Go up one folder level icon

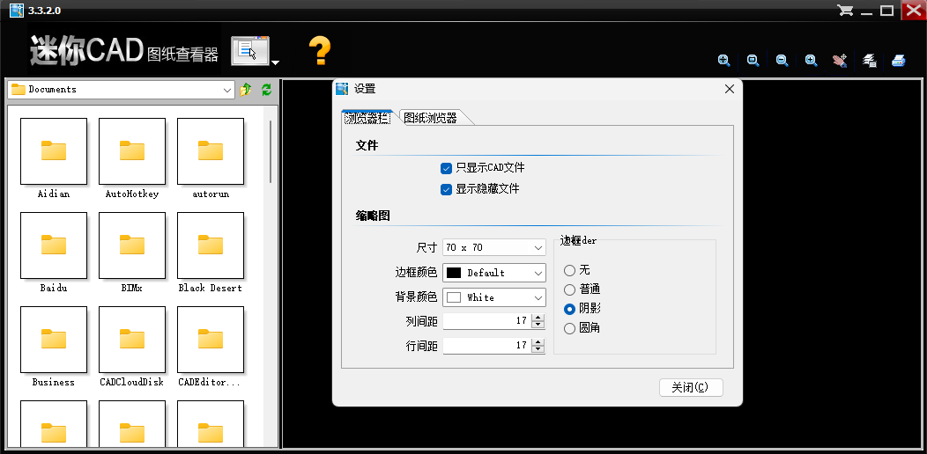pyautogui.click(x=245, y=90)
